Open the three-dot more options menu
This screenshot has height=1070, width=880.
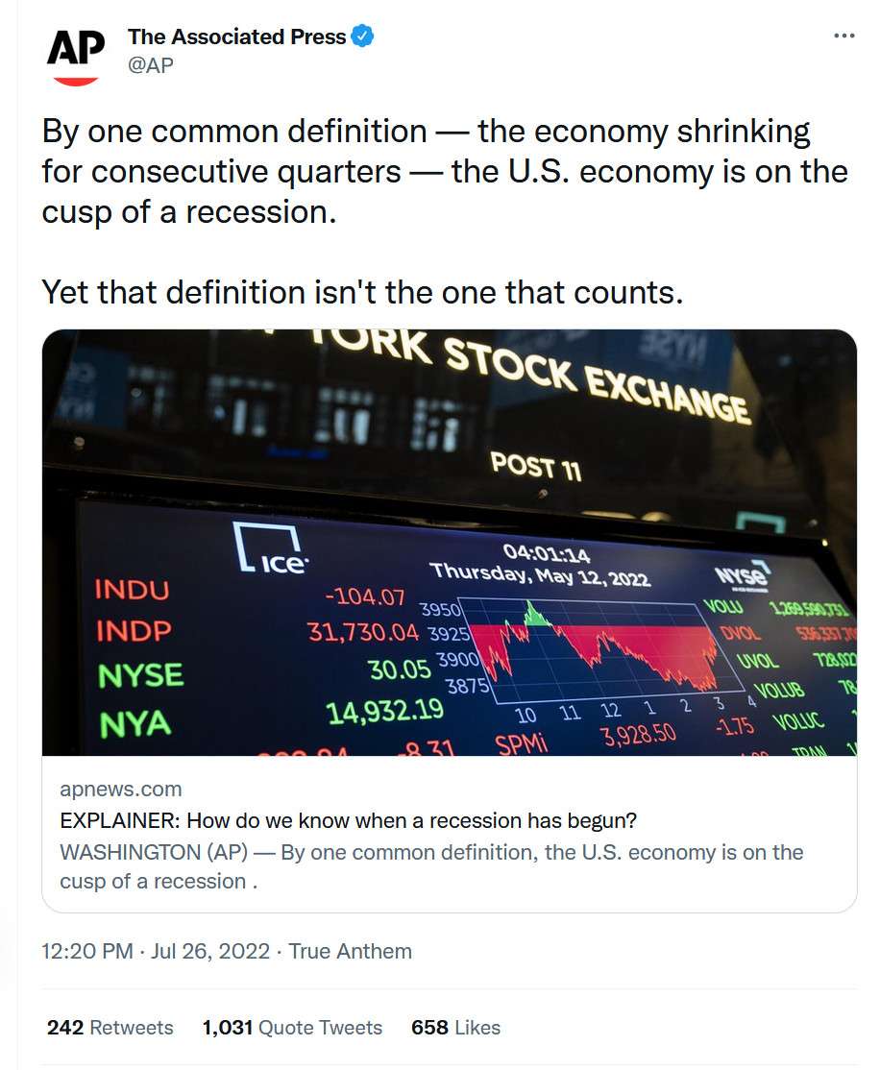click(x=844, y=36)
